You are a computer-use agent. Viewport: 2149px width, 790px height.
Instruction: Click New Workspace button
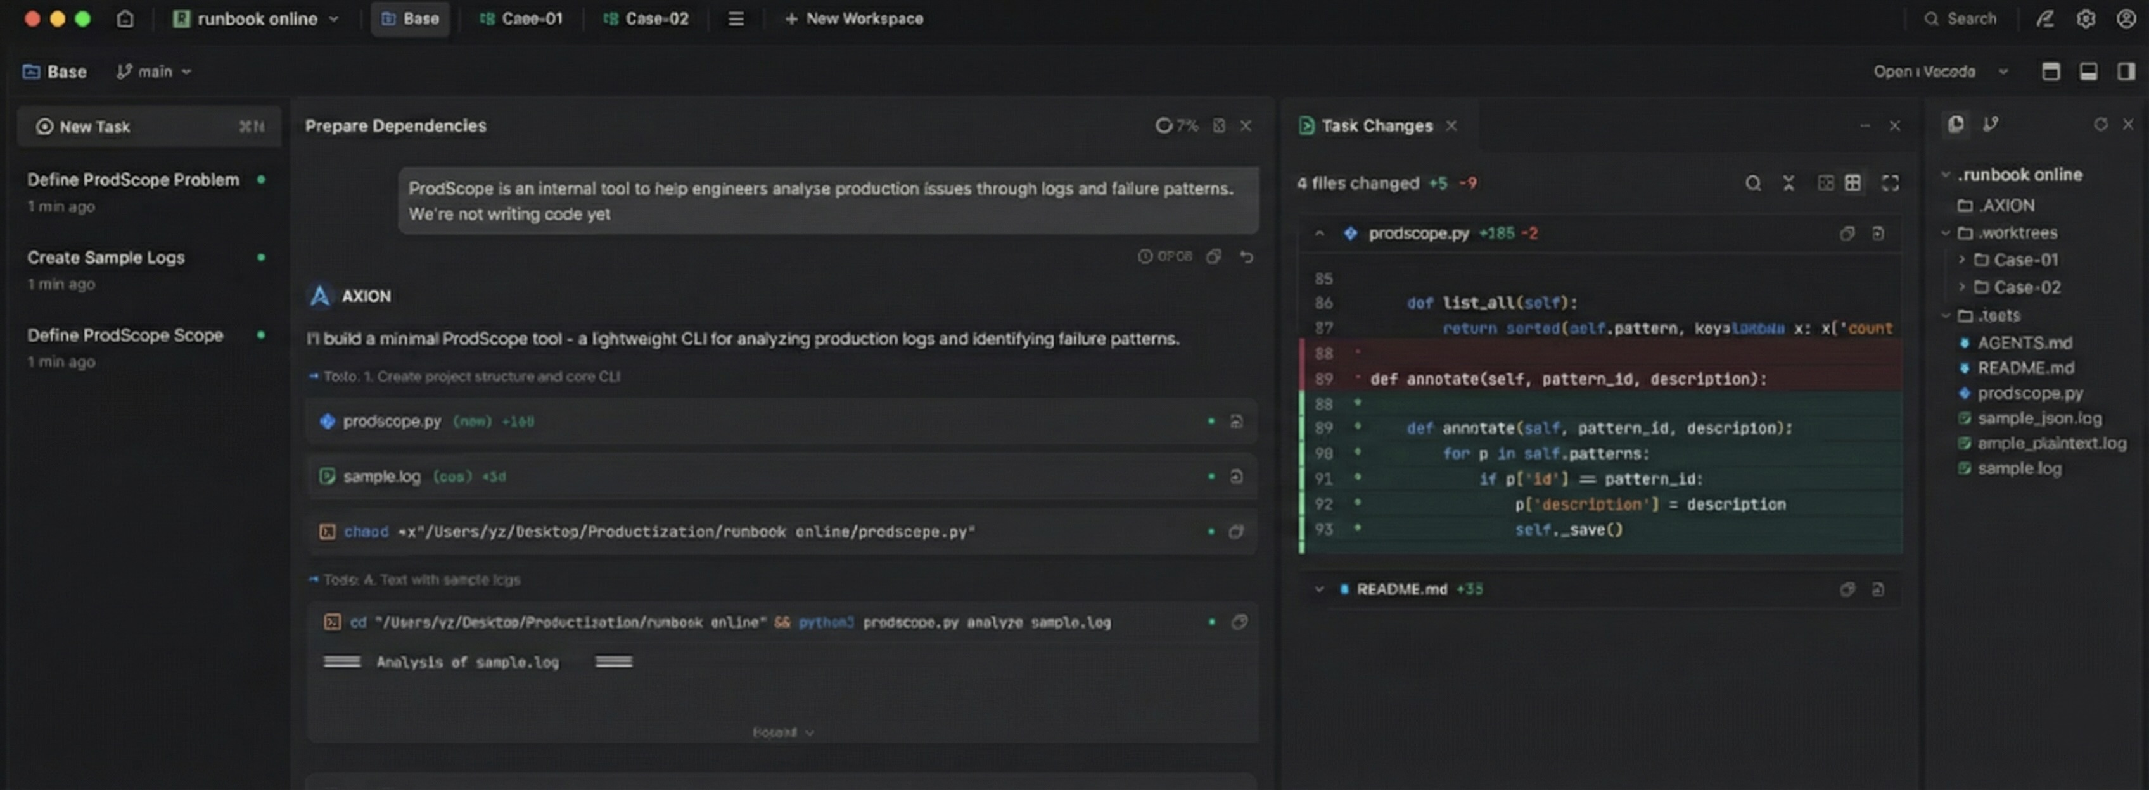pos(853,18)
